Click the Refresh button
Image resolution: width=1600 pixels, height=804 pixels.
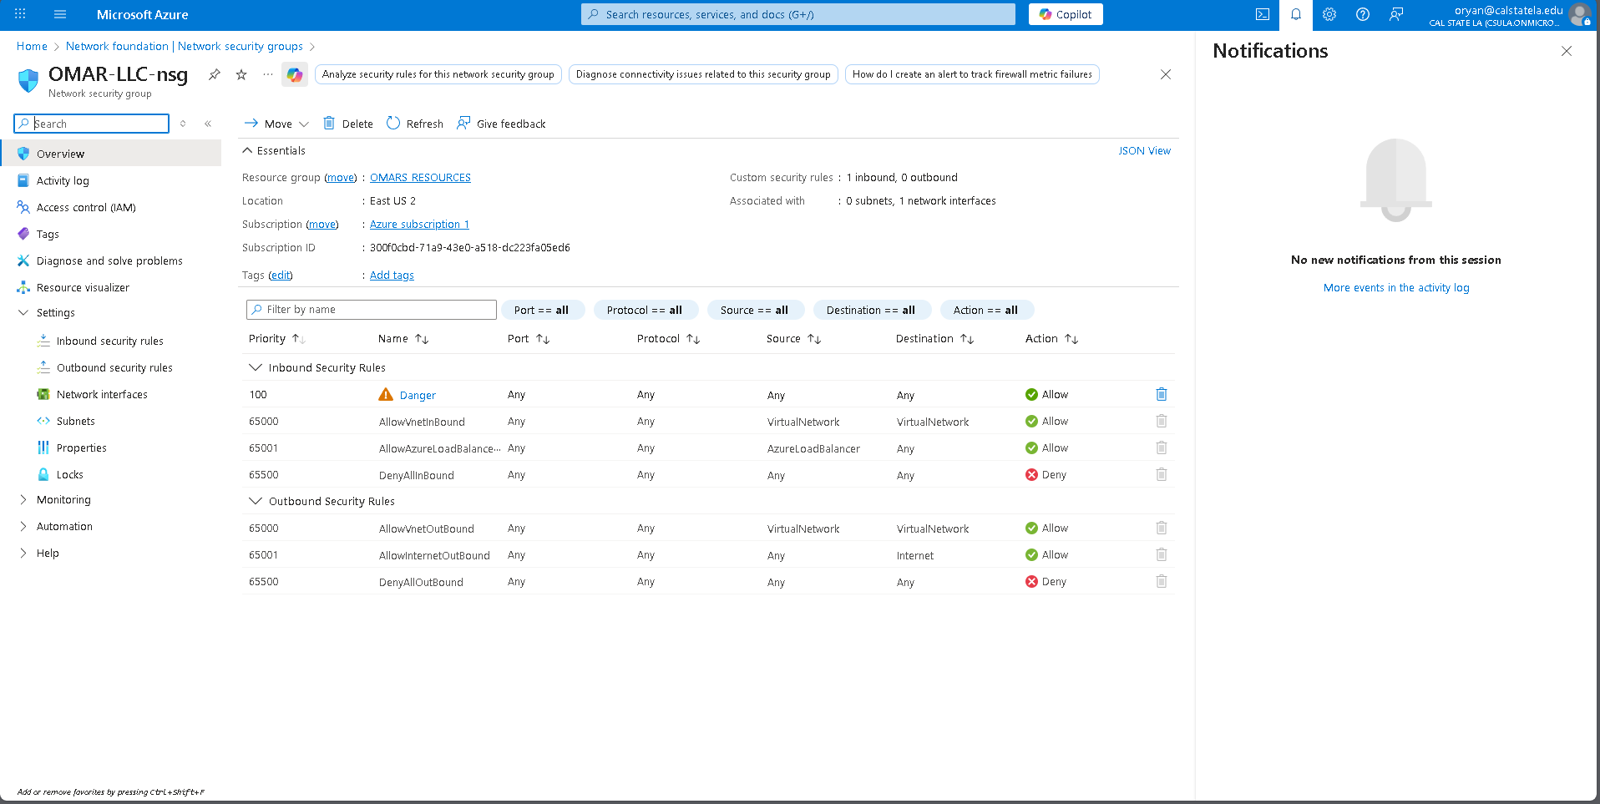pos(415,124)
